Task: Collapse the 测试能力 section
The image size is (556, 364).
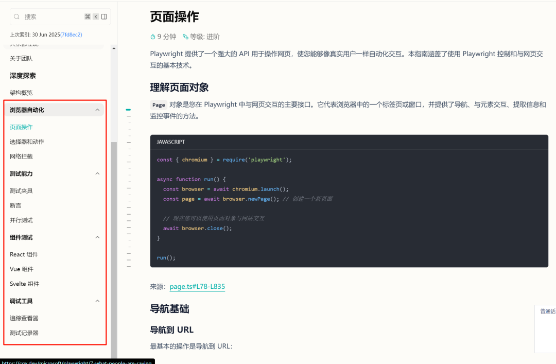Action: tap(97, 174)
